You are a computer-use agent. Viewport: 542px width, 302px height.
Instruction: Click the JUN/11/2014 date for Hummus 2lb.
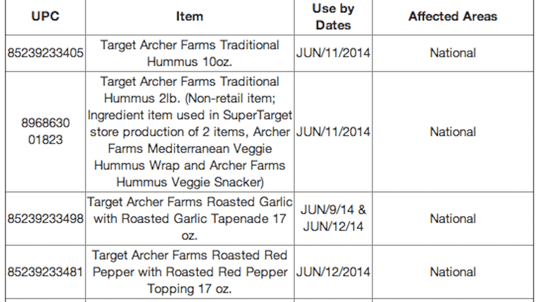click(333, 131)
